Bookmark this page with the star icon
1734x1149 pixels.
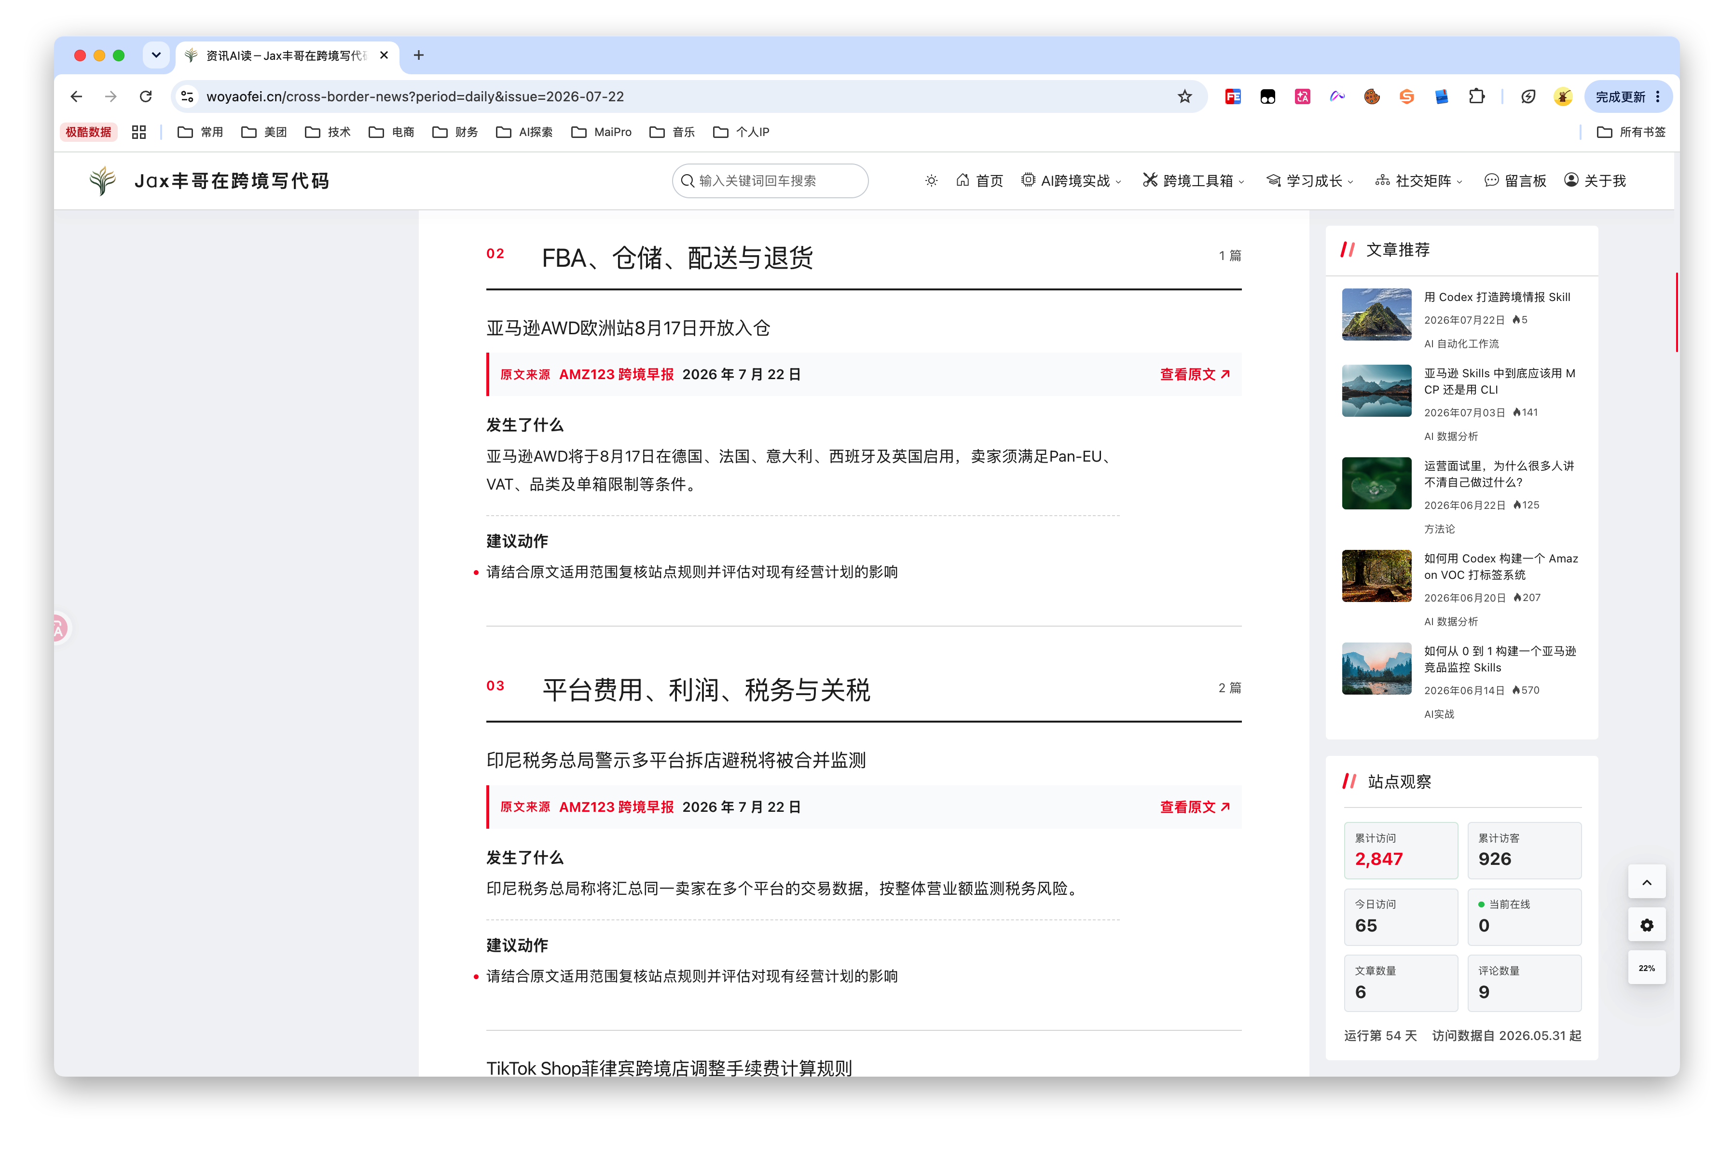[1184, 97]
